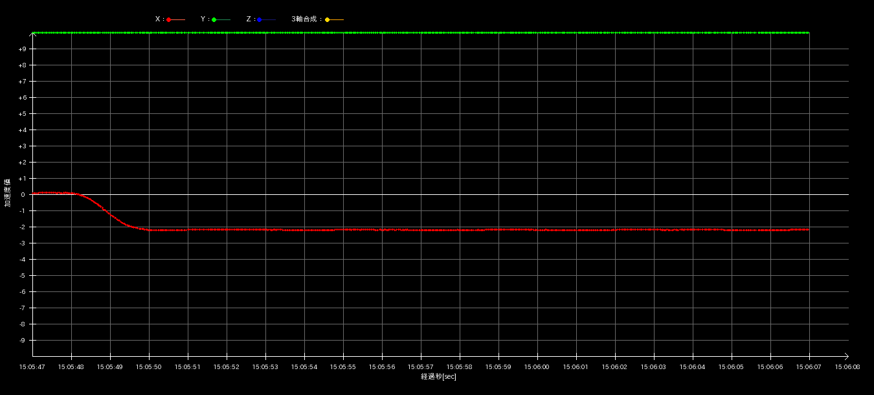Click the yellow 3軸合成 legend marker
The height and width of the screenshot is (395, 874).
coord(328,20)
